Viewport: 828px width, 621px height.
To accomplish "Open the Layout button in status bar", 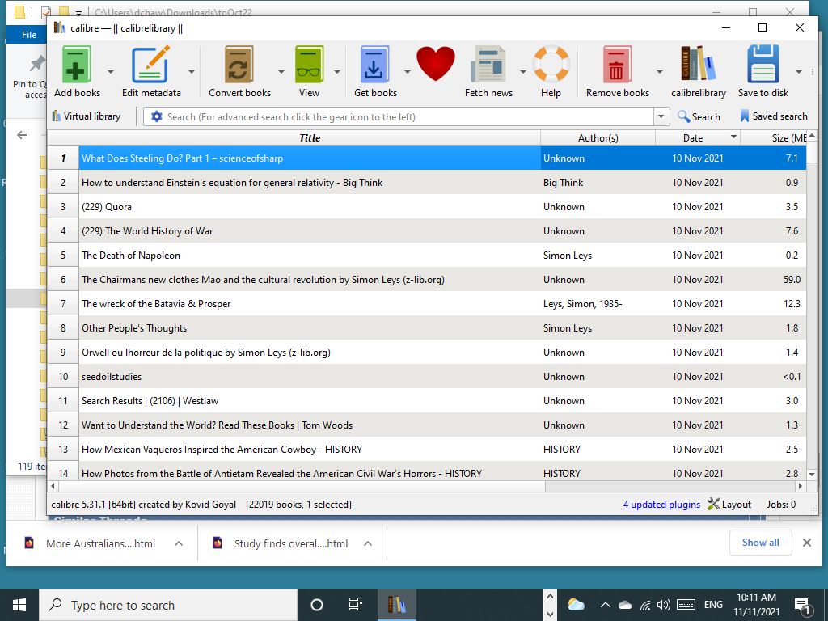I will 729,505.
